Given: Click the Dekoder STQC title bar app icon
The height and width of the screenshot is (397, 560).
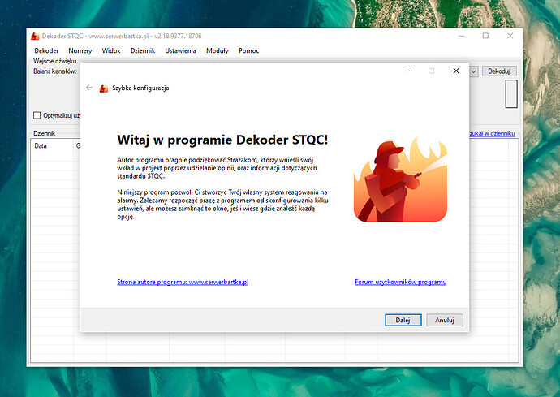Looking at the screenshot, I should [x=35, y=36].
